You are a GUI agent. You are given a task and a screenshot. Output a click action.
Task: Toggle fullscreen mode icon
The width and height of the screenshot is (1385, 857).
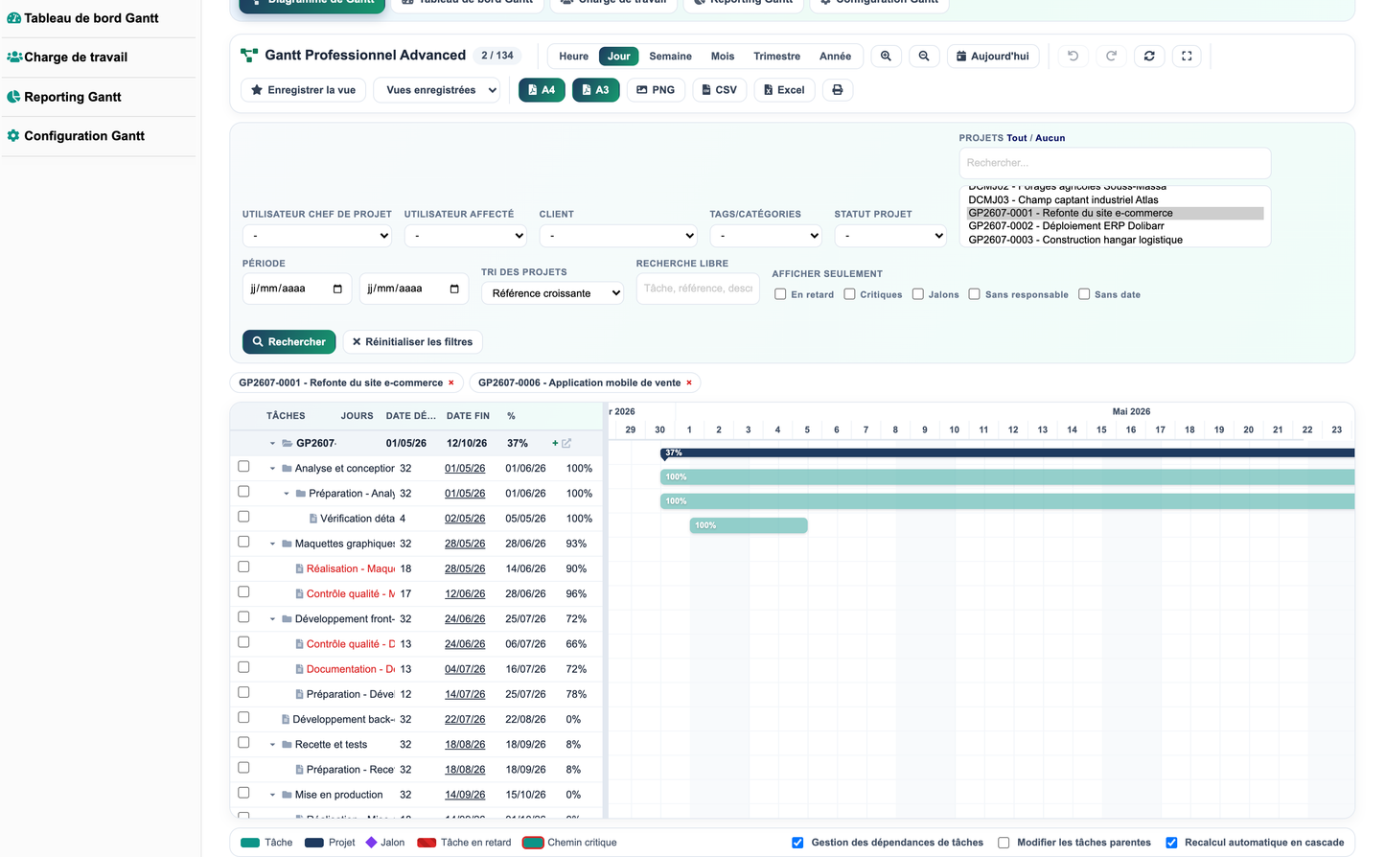(x=1187, y=57)
